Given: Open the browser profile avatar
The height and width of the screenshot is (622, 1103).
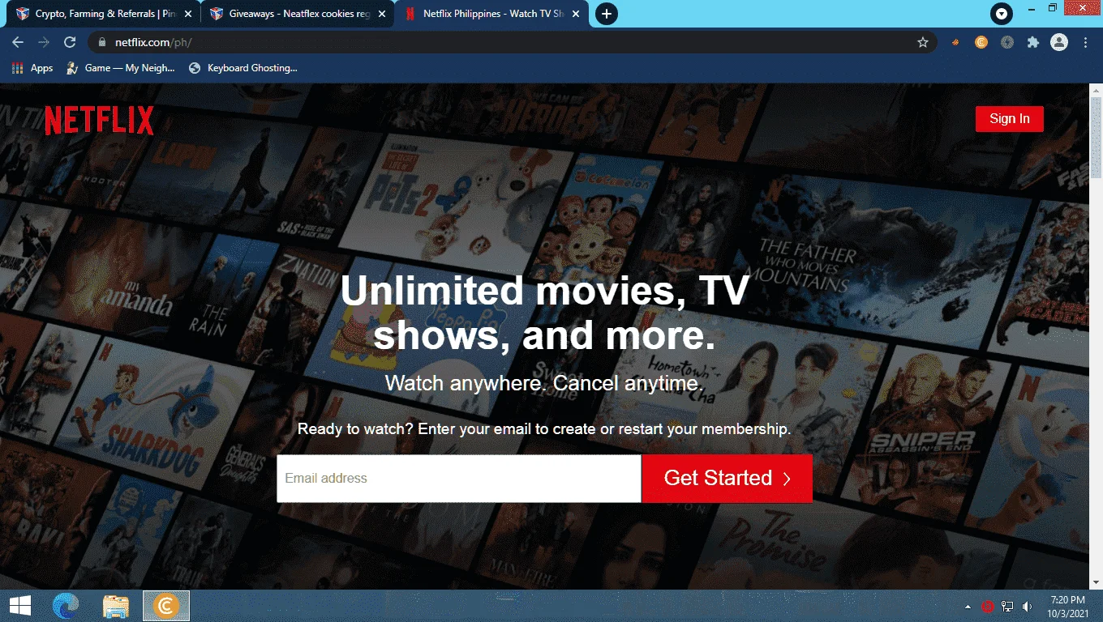Looking at the screenshot, I should (x=1059, y=42).
